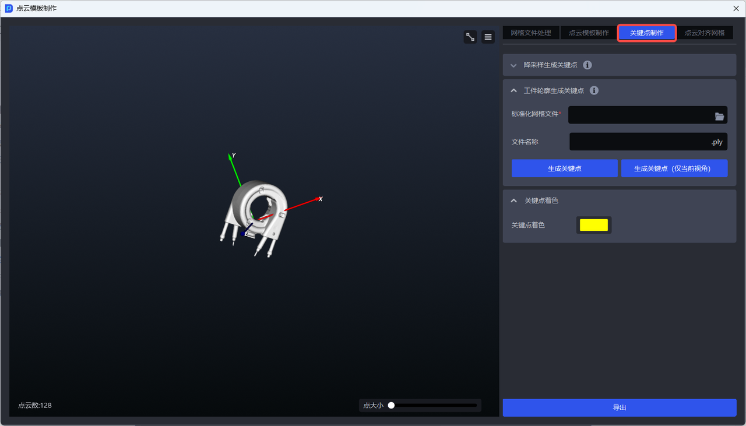Click info icon beside 降采样生成关键点
746x426 pixels.
click(587, 65)
